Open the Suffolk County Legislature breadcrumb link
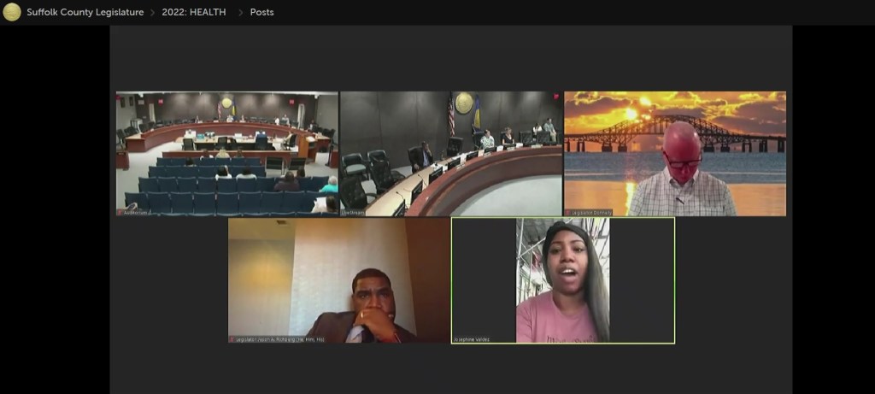The width and height of the screenshot is (875, 394). pyautogui.click(x=82, y=13)
